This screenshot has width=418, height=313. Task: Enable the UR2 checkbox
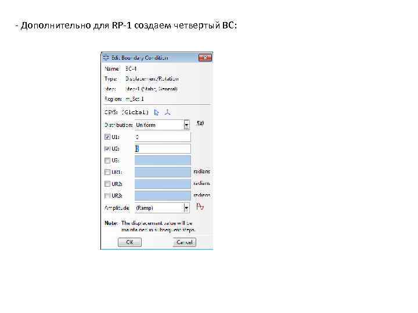(x=107, y=184)
